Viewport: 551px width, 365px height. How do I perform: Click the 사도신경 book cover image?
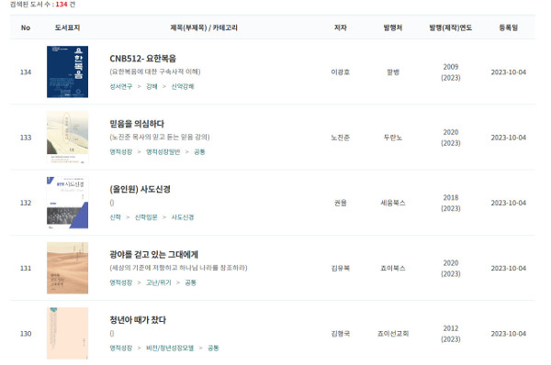(67, 203)
